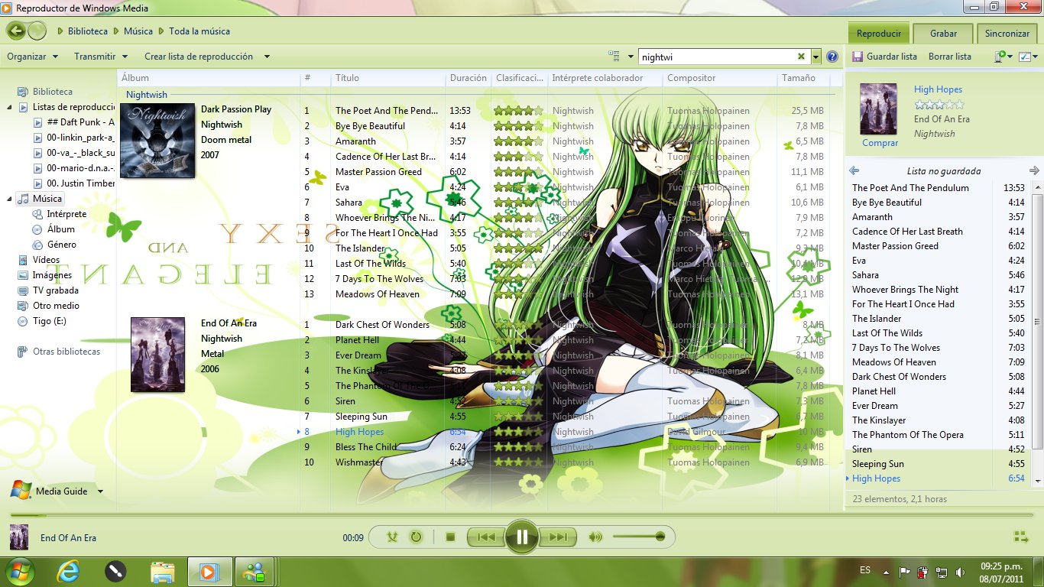Viewport: 1044px width, 587px height.
Task: Browse music by Álbum
Action: tap(60, 229)
